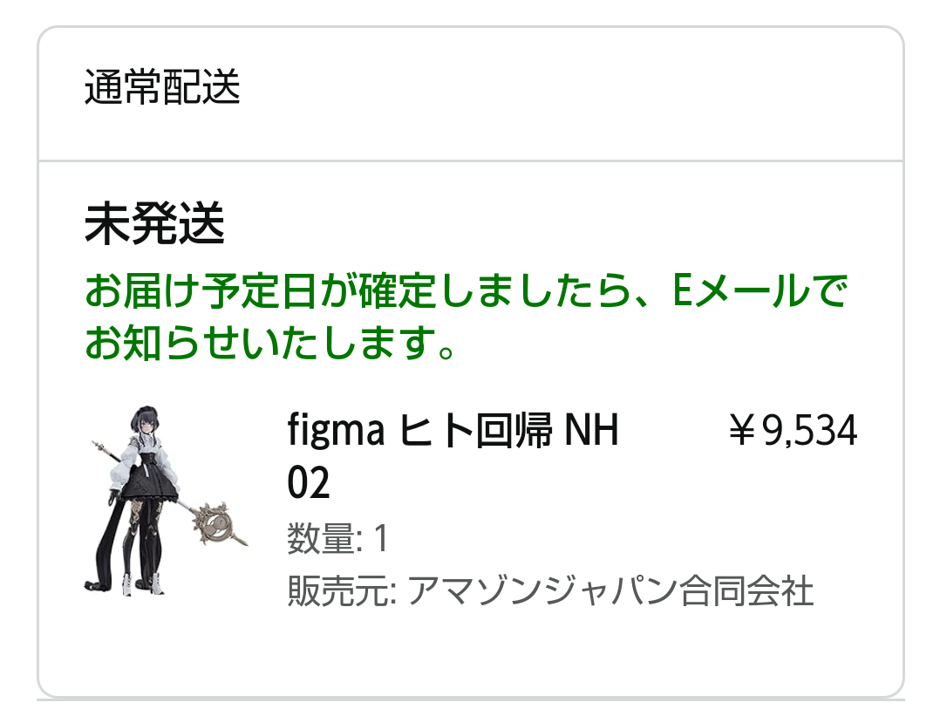This screenshot has height=723, width=940.
Task: Click the word figma in the title
Action: click(336, 432)
